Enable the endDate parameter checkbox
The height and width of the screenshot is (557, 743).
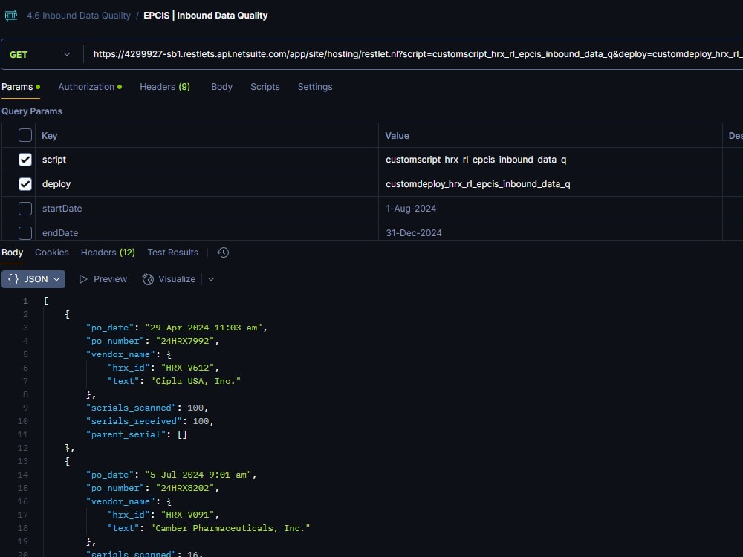25,233
